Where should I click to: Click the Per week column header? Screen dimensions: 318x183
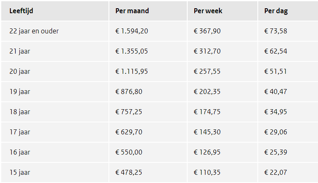click(x=208, y=11)
